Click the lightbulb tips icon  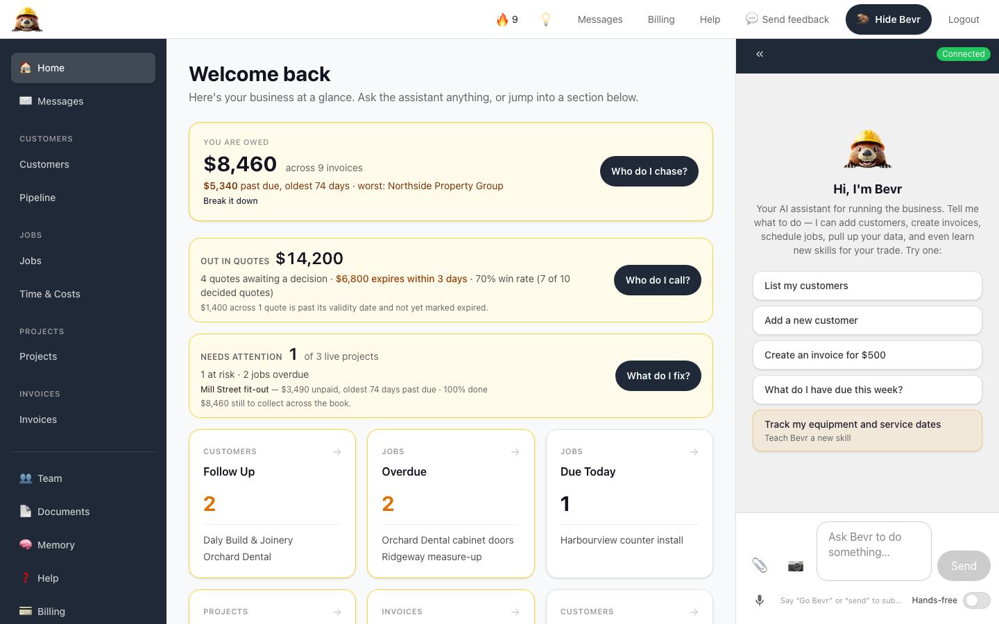(546, 19)
